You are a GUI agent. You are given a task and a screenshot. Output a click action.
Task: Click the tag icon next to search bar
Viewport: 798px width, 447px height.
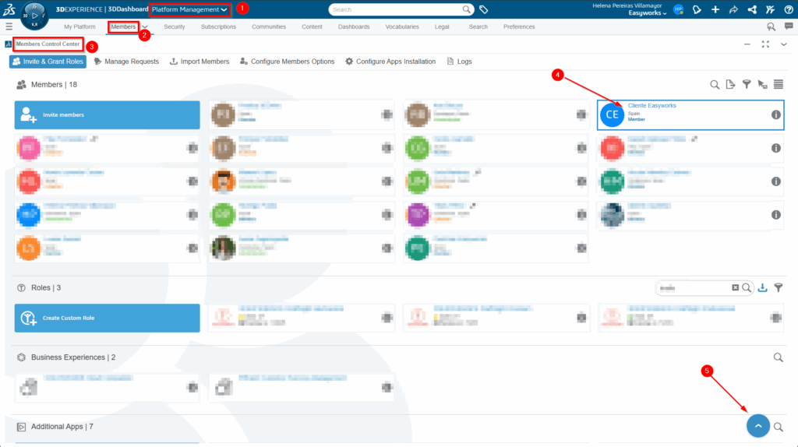click(x=483, y=9)
